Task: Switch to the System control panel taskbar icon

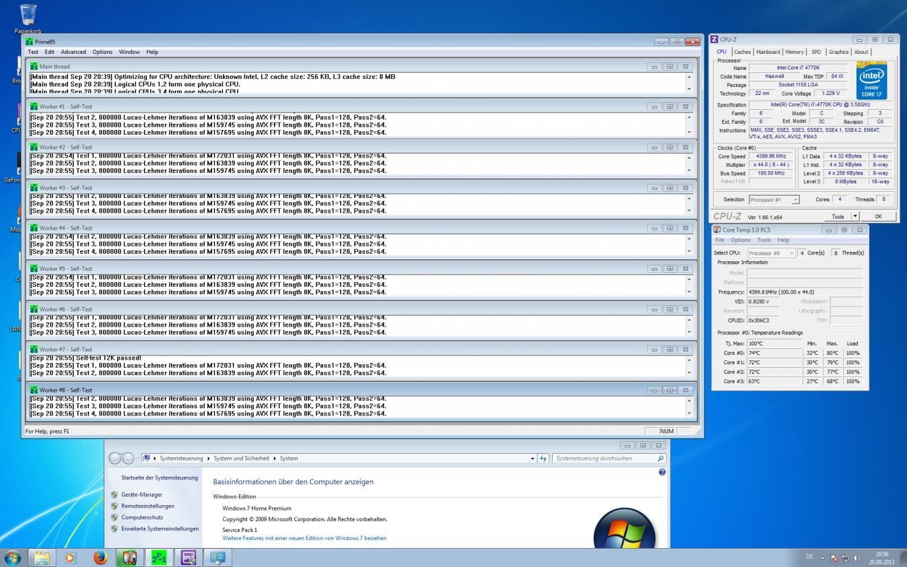Action: 217,558
